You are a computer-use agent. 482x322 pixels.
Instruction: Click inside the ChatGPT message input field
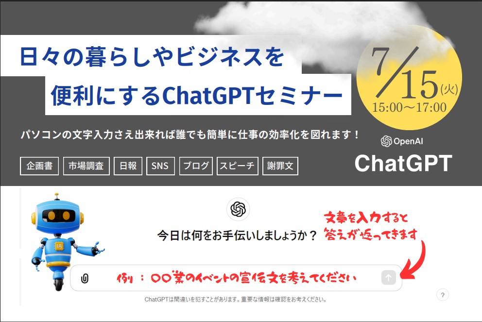(x=233, y=278)
